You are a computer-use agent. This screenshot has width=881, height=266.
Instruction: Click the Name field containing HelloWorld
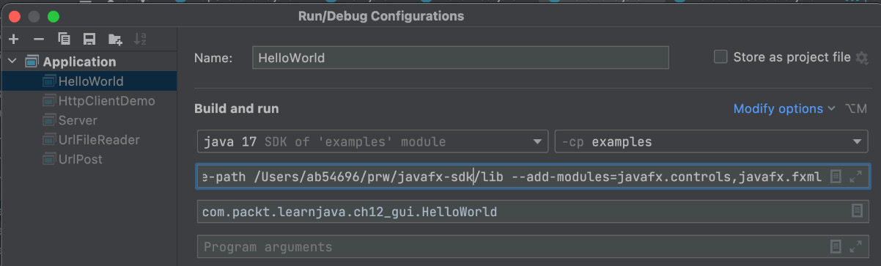[460, 57]
